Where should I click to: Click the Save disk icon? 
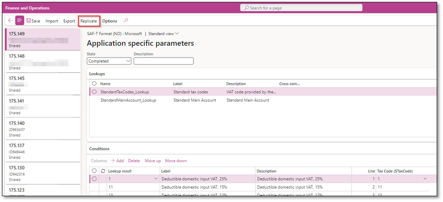[x=29, y=21]
